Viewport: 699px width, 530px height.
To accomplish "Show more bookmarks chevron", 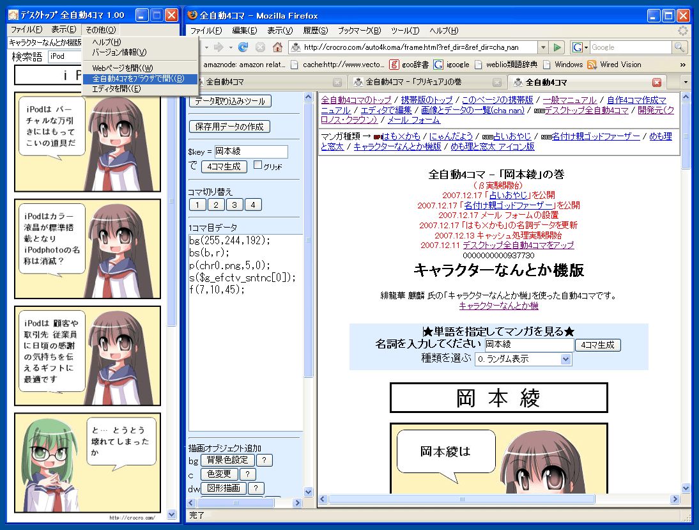I will pyautogui.click(x=682, y=65).
